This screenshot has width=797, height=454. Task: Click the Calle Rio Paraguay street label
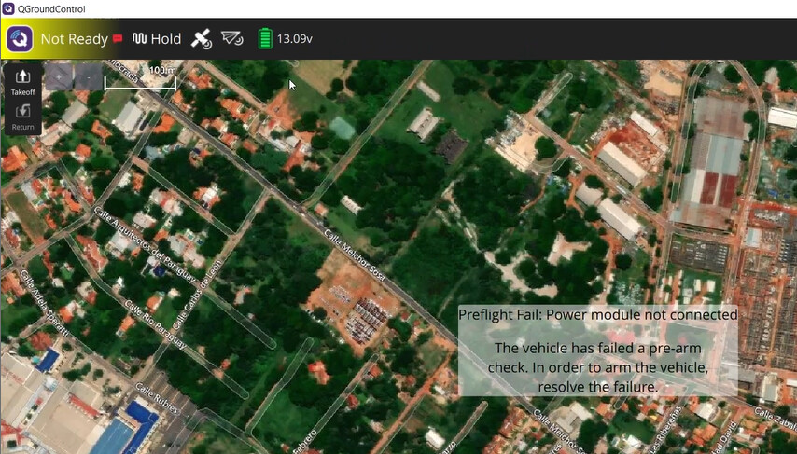point(155,325)
